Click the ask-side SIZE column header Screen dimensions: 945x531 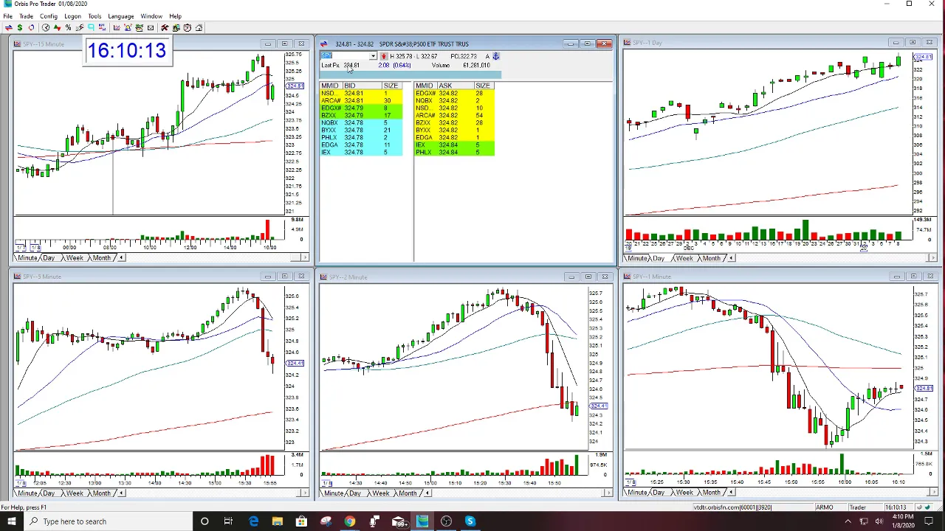483,86
